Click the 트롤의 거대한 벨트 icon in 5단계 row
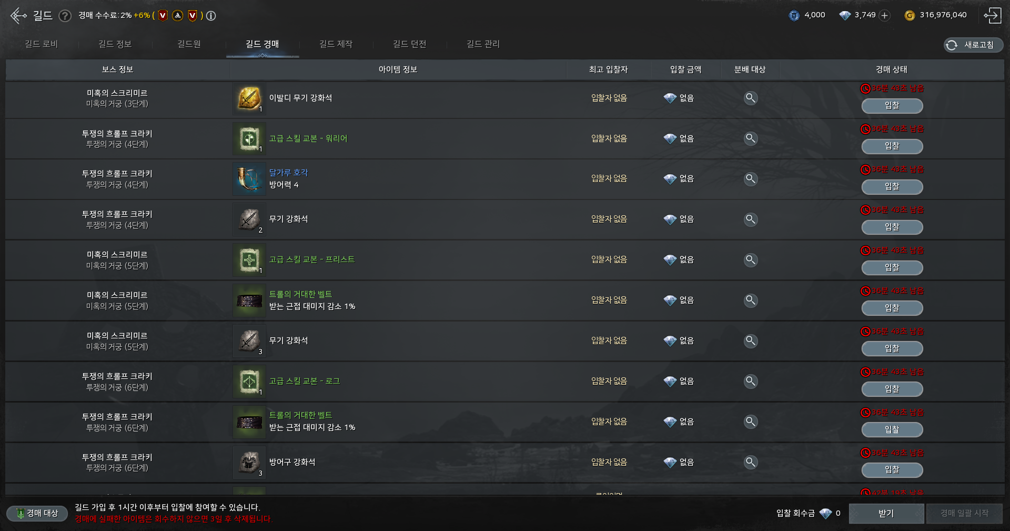The height and width of the screenshot is (531, 1010). 249,300
